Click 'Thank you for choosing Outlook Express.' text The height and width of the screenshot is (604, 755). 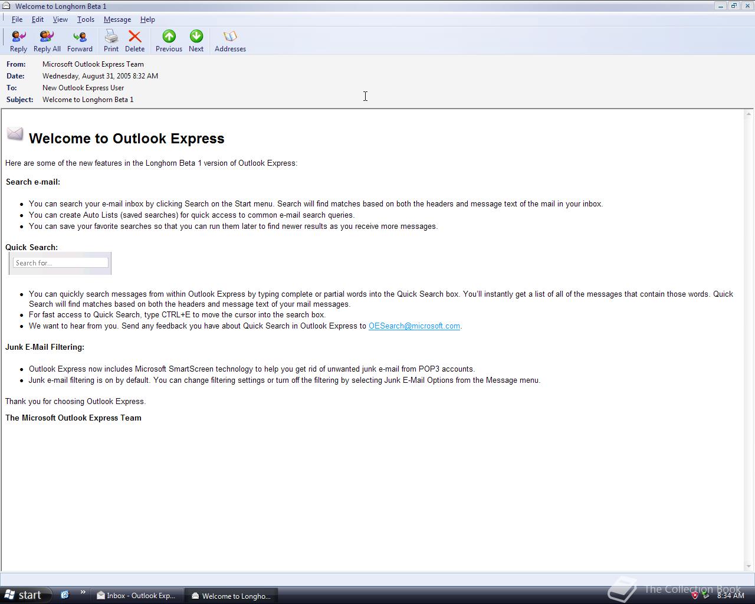tap(75, 401)
